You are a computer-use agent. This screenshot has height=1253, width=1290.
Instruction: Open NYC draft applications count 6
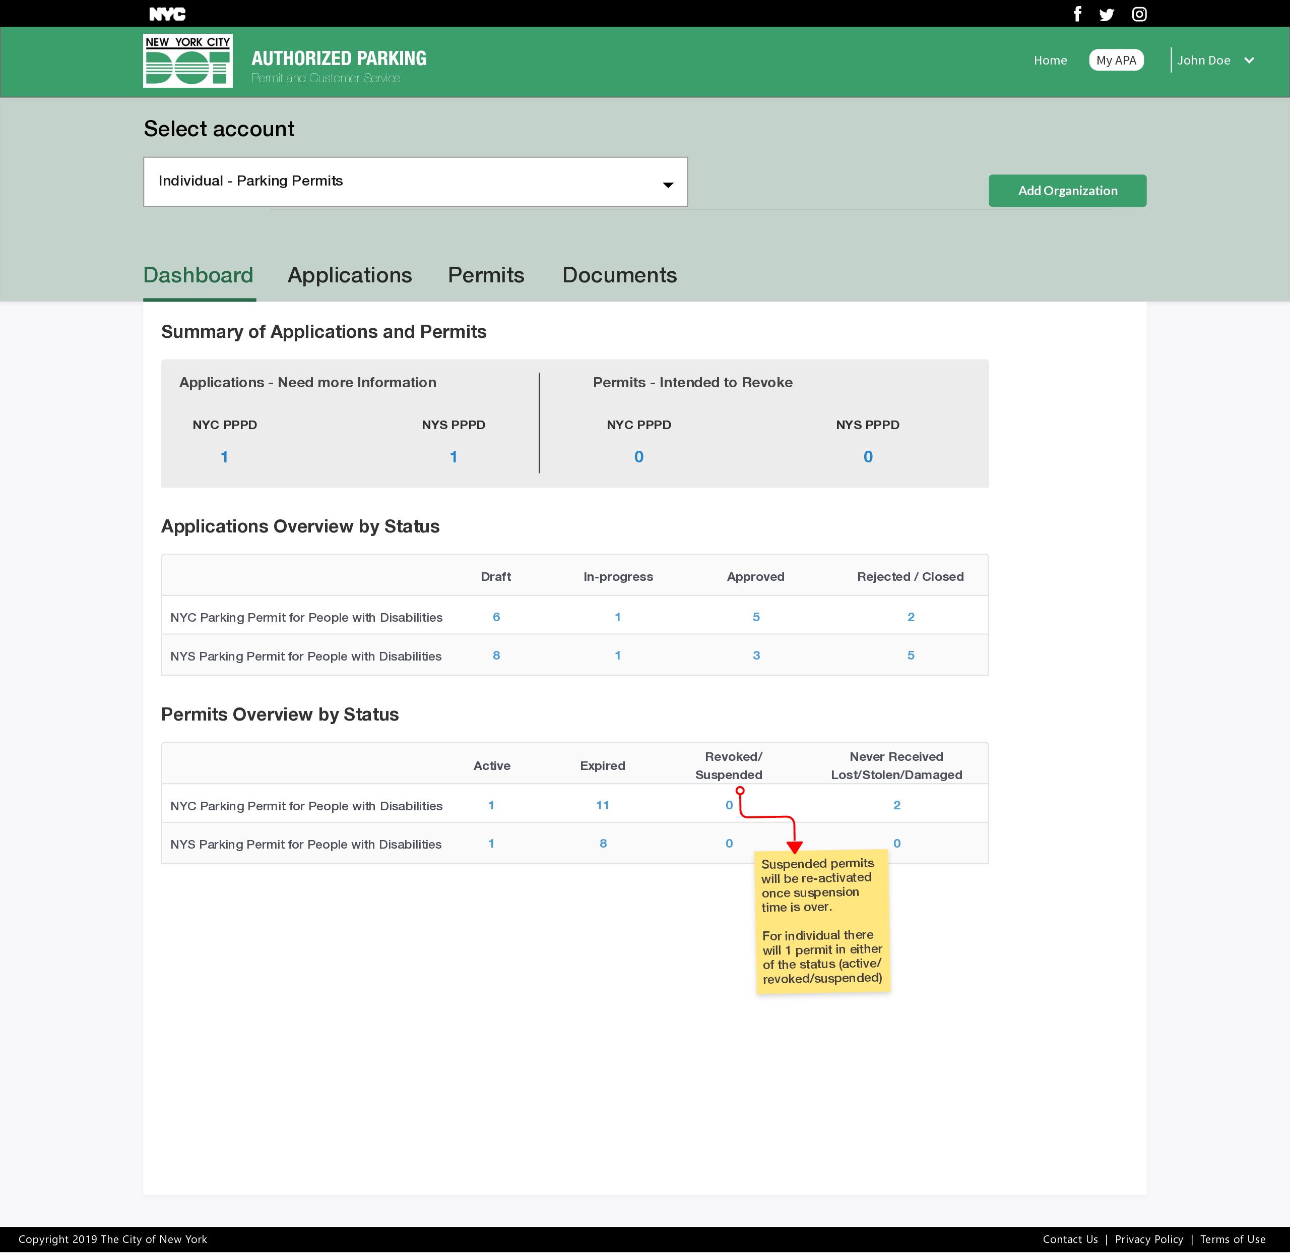pos(496,617)
